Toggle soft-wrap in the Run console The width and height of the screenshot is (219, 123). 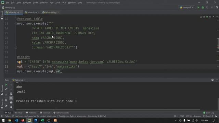(11, 94)
